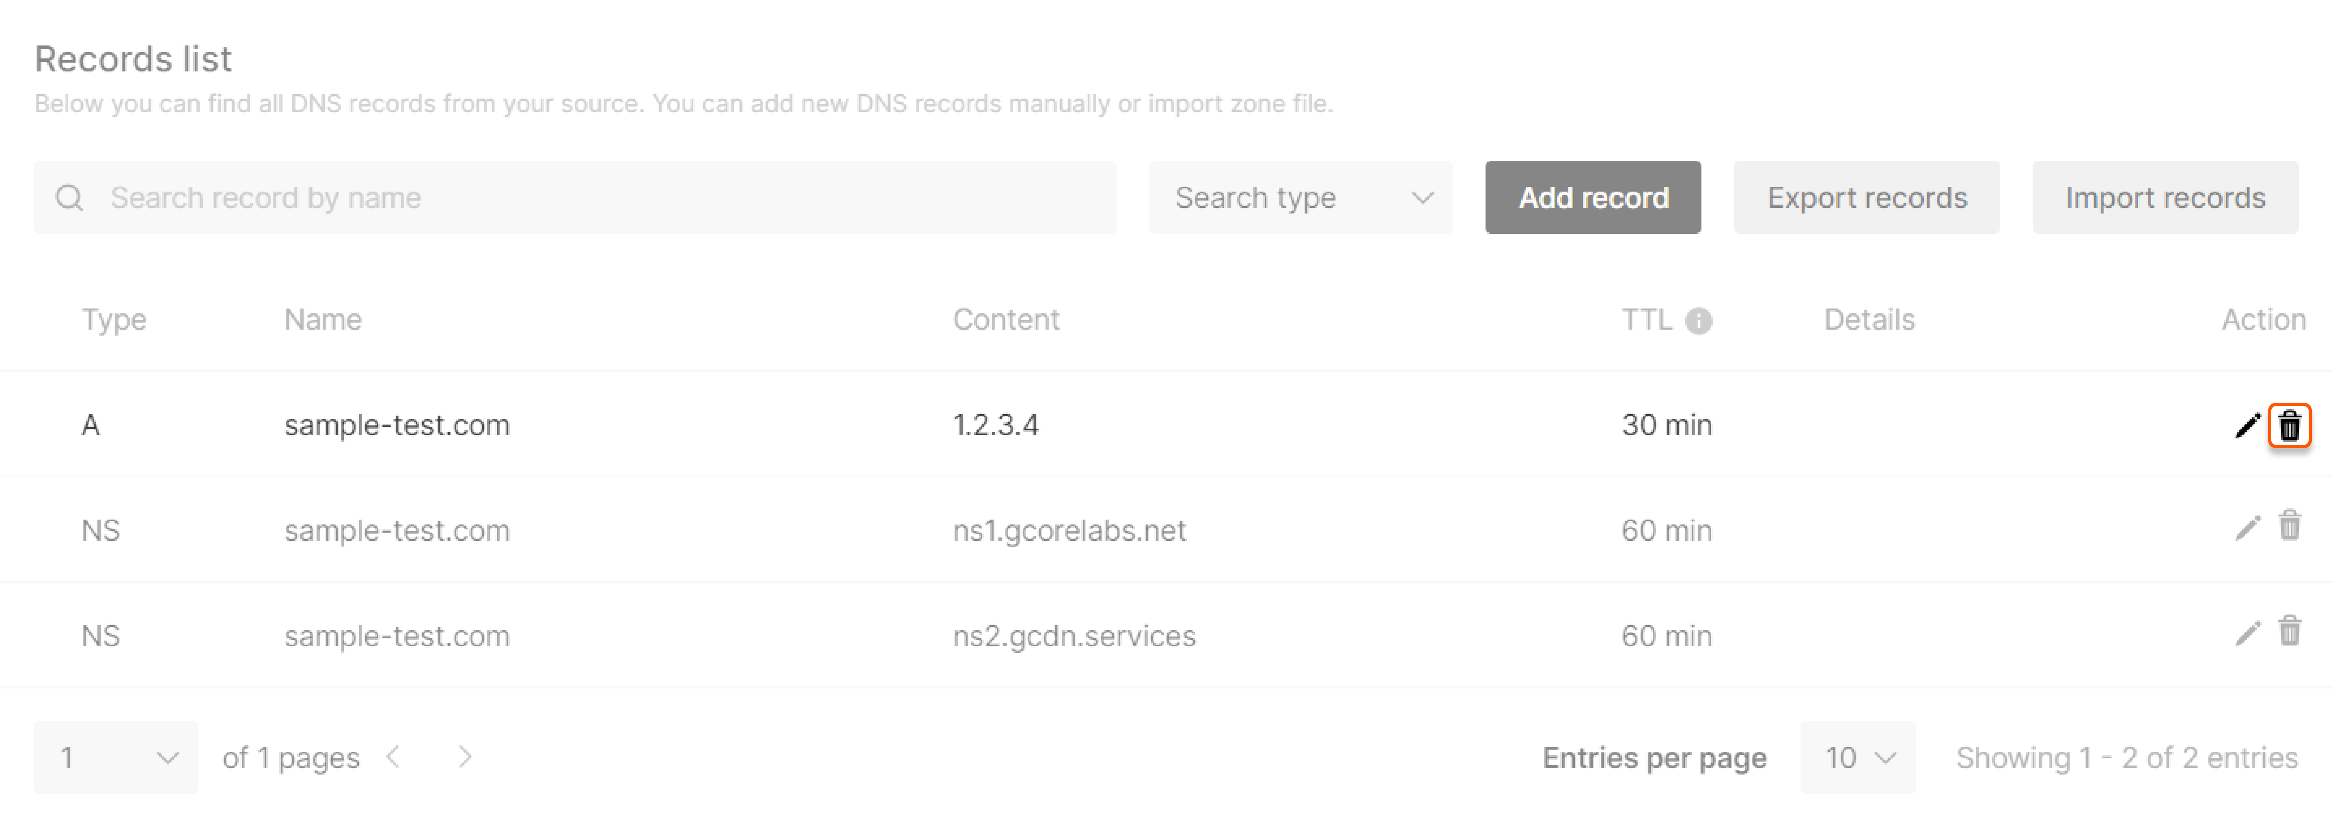
Task: Delete the ns1.gcorelabs.net NS record
Action: coord(2290,526)
